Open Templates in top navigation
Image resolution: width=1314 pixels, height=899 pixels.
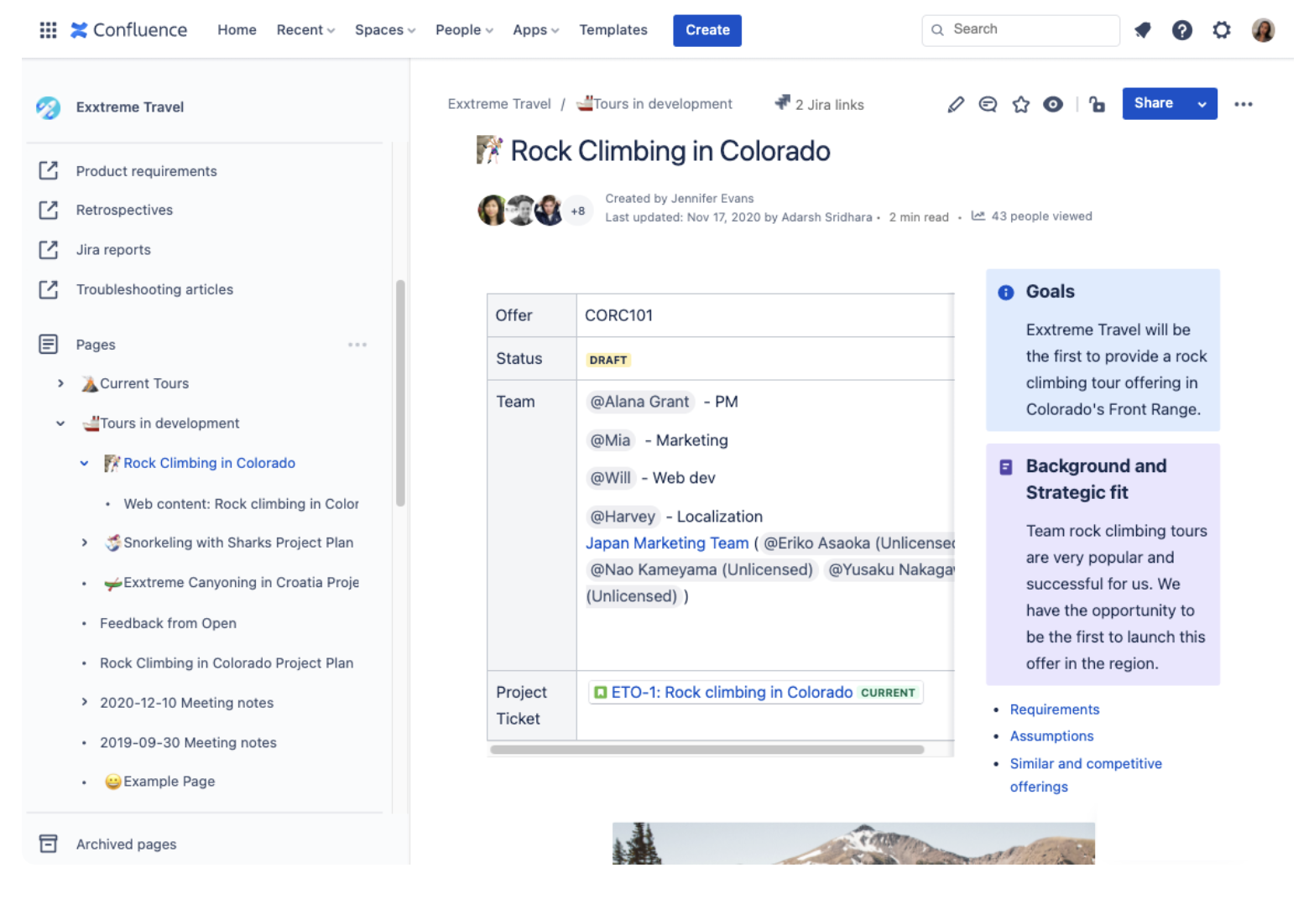(x=613, y=30)
